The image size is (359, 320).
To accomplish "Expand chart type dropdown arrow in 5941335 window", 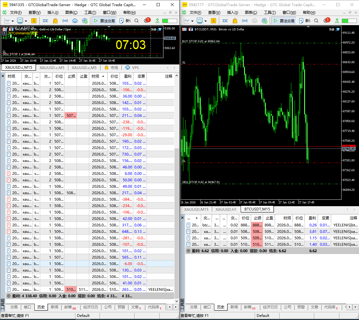I will [x=13, y=21].
